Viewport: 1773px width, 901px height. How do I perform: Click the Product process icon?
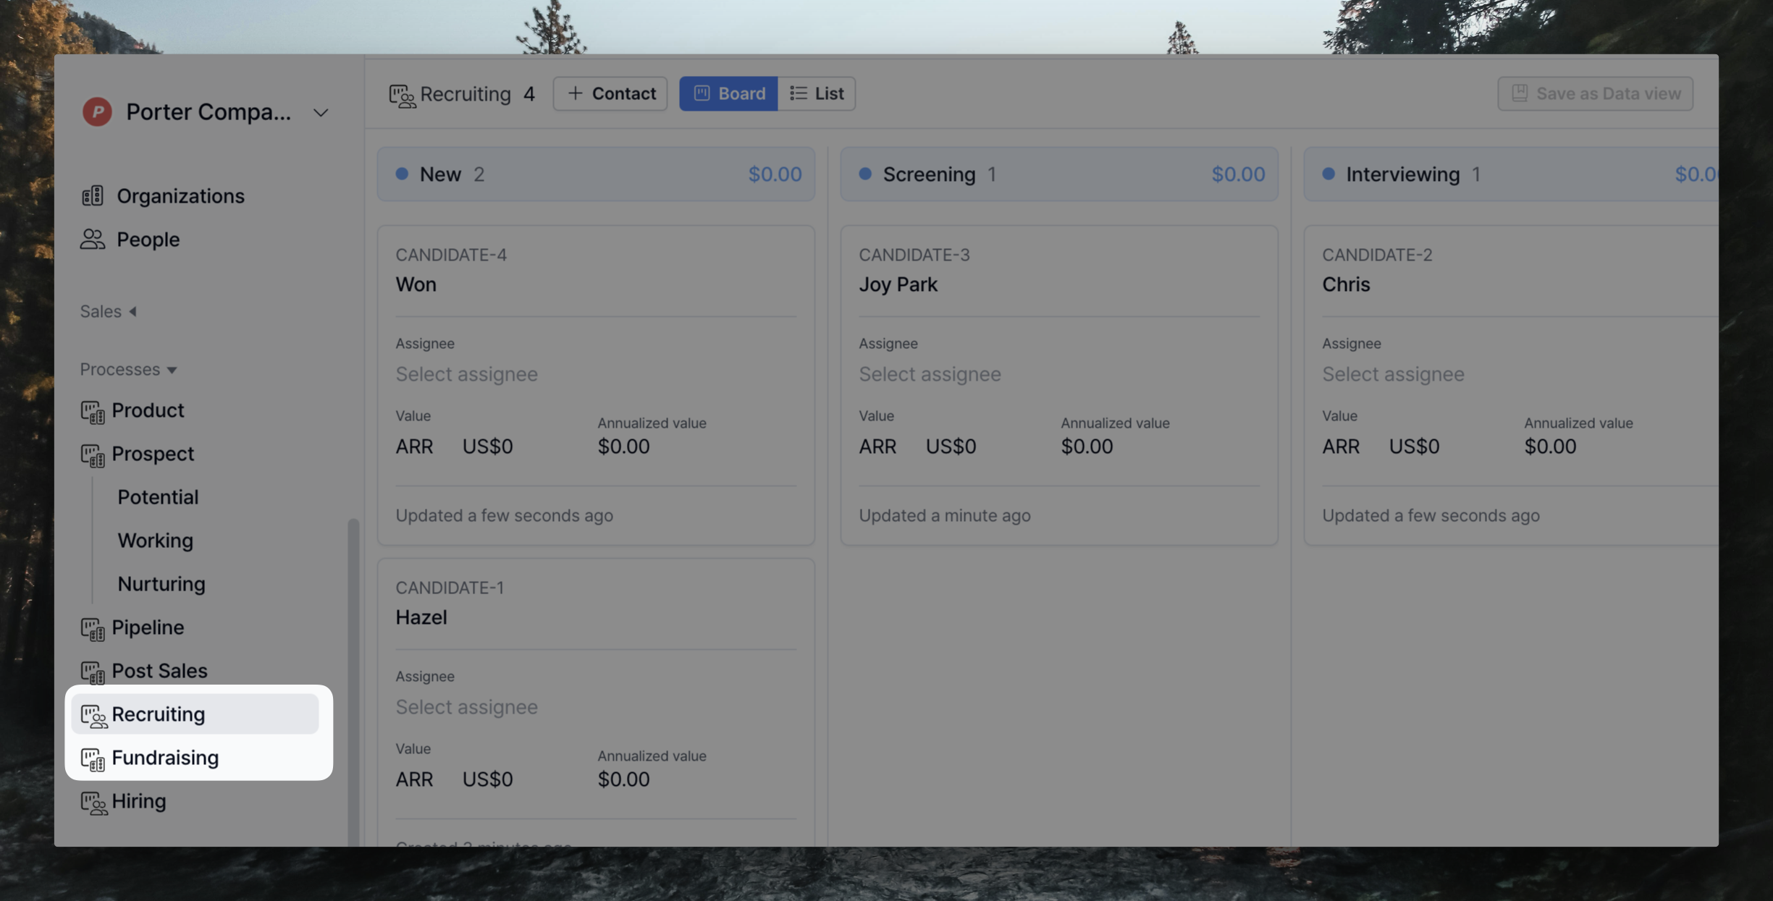tap(93, 411)
